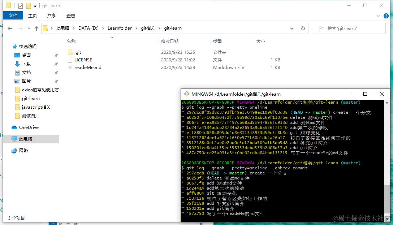
Task: Open 图片 in the navigation pane
Action: coord(26,81)
